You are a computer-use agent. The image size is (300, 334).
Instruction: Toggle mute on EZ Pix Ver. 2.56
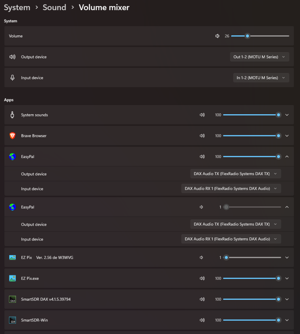pos(202,258)
